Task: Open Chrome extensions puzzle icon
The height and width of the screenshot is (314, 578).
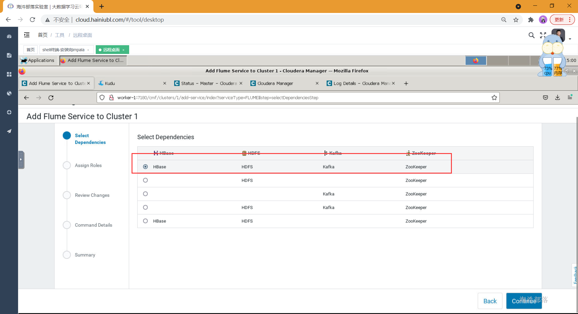Action: coord(531,20)
